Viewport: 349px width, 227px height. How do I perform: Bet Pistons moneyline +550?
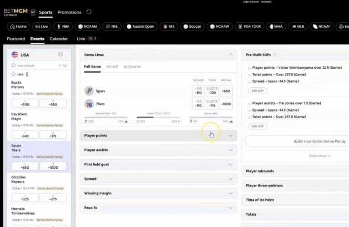[x=53, y=103]
